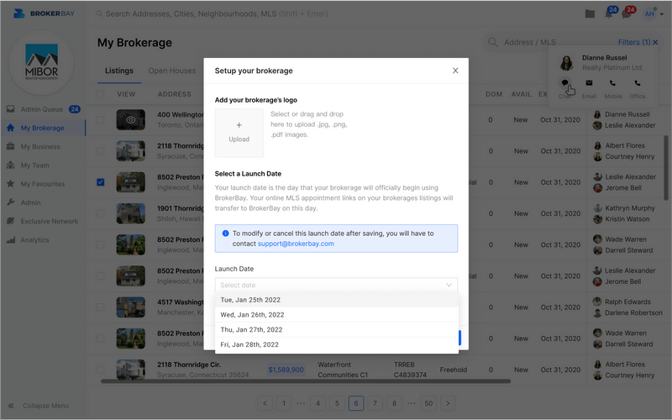Click the Upload logo box
The image size is (672, 420).
point(239,133)
